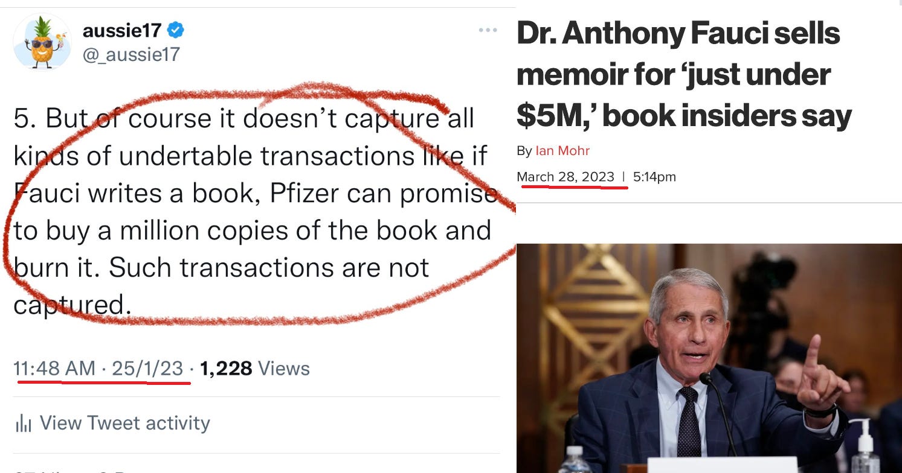The width and height of the screenshot is (902, 473).
Task: Click the red underline beneath tweet timestamp
Action: 104,382
